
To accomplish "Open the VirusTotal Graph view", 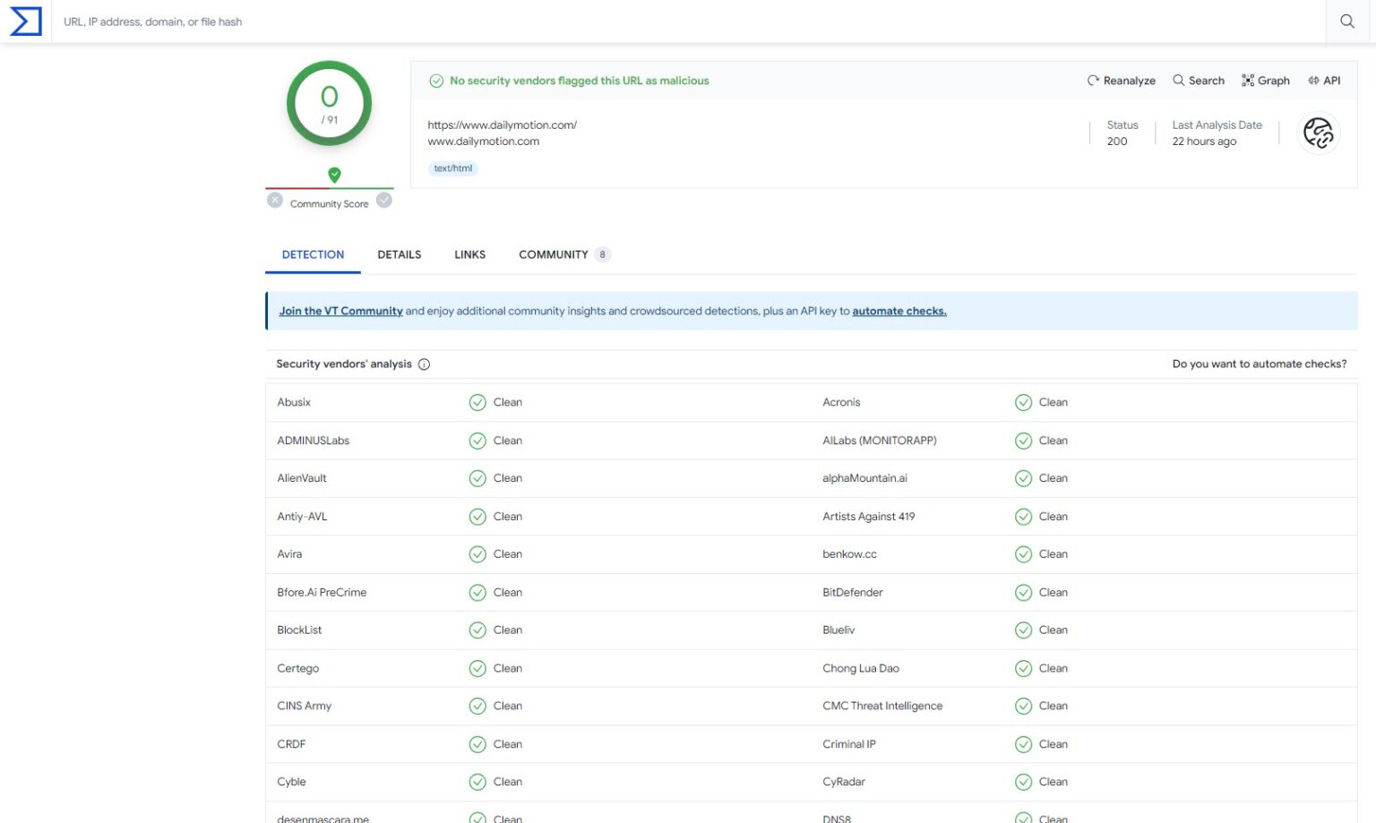I will 1266,80.
